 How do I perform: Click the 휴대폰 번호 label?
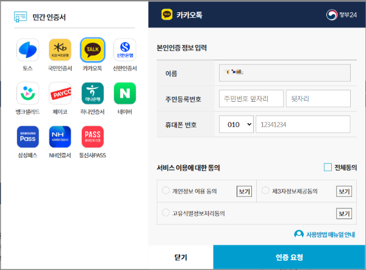pyautogui.click(x=181, y=125)
